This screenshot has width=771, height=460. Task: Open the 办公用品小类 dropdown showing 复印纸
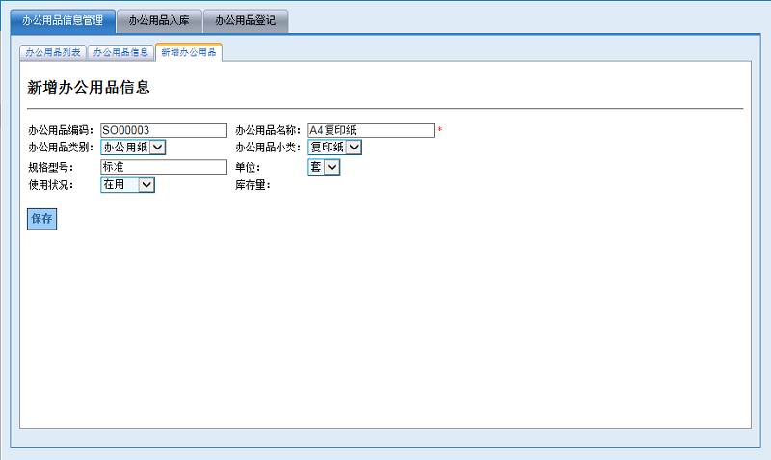click(x=334, y=148)
